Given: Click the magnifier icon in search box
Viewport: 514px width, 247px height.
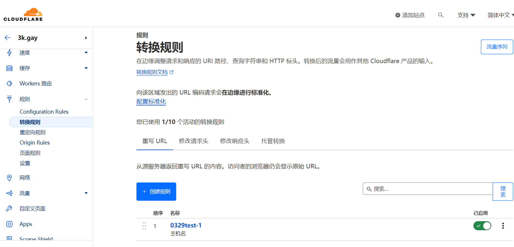Looking at the screenshot, I should 369,189.
